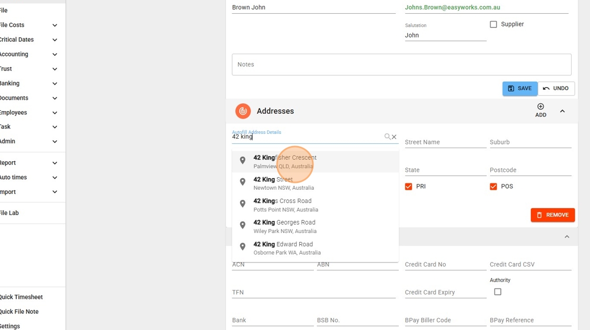Screen dimensions: 590x330
Task: Click into the Notes text field
Action: click(x=401, y=64)
